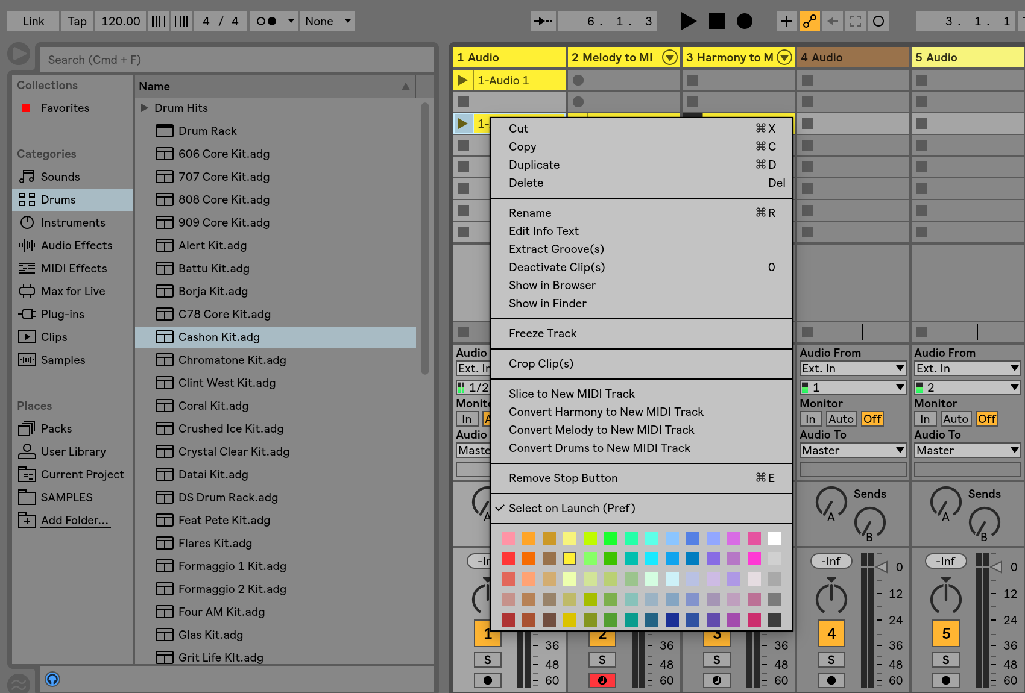The height and width of the screenshot is (693, 1025).
Task: Choose Remove Stop Button menu entry
Action: [642, 478]
